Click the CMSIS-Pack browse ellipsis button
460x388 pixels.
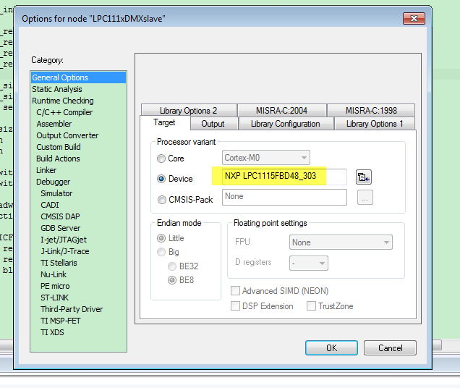(365, 197)
